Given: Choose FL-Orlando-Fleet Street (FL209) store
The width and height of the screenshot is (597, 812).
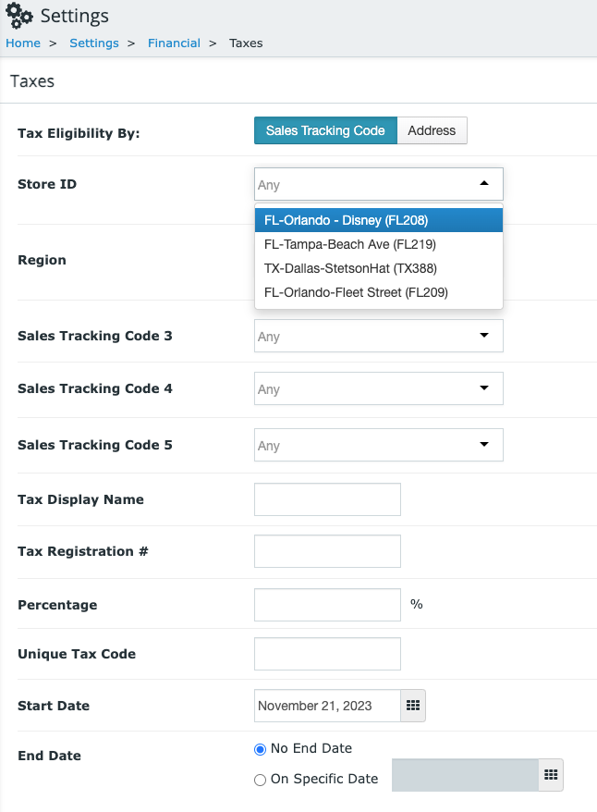Looking at the screenshot, I should [379, 292].
